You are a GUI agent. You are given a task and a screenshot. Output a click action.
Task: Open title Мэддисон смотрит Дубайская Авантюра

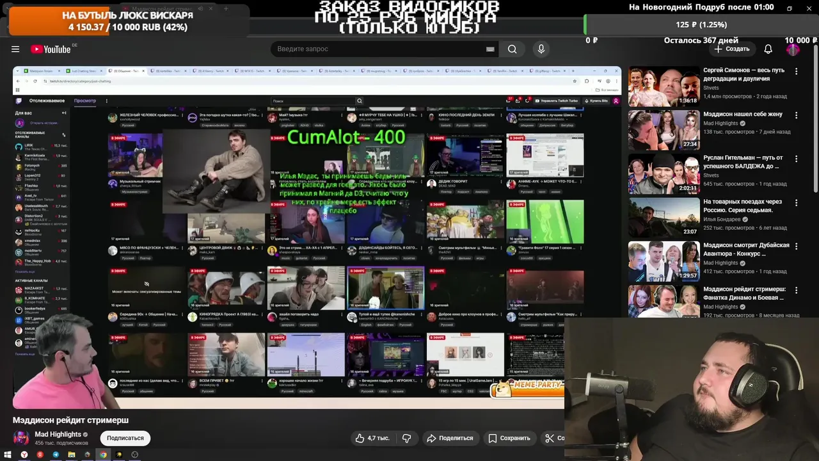point(746,250)
